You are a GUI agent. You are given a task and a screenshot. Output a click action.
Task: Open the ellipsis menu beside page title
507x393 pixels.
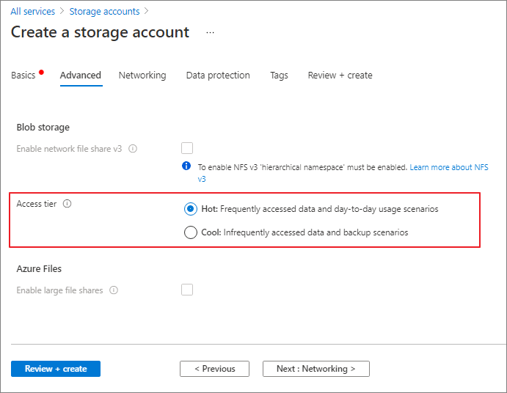point(211,33)
